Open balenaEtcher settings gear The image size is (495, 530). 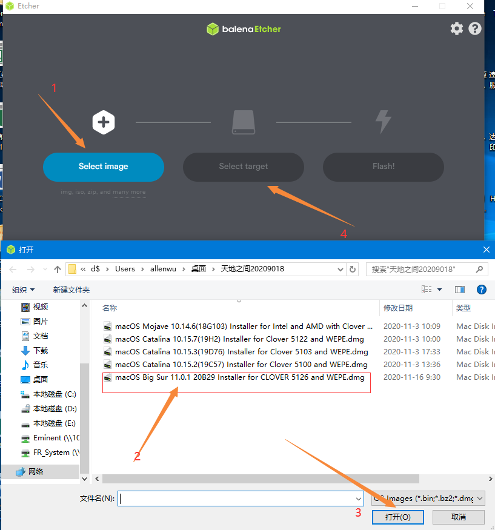click(x=456, y=28)
